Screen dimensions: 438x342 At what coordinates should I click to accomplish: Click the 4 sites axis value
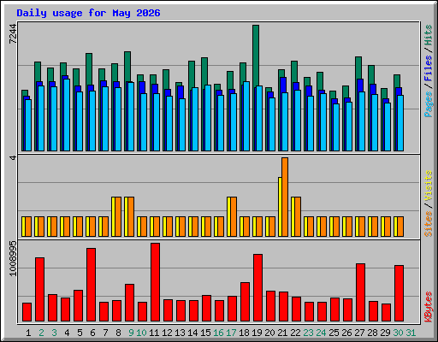click(13, 157)
